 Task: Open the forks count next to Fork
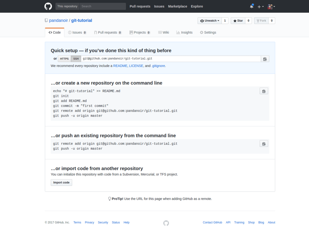(272, 21)
